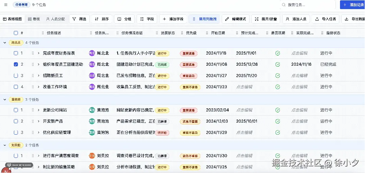The image size is (365, 173).
Task: Click the search magnifier icon
Action: (x=284, y=5)
